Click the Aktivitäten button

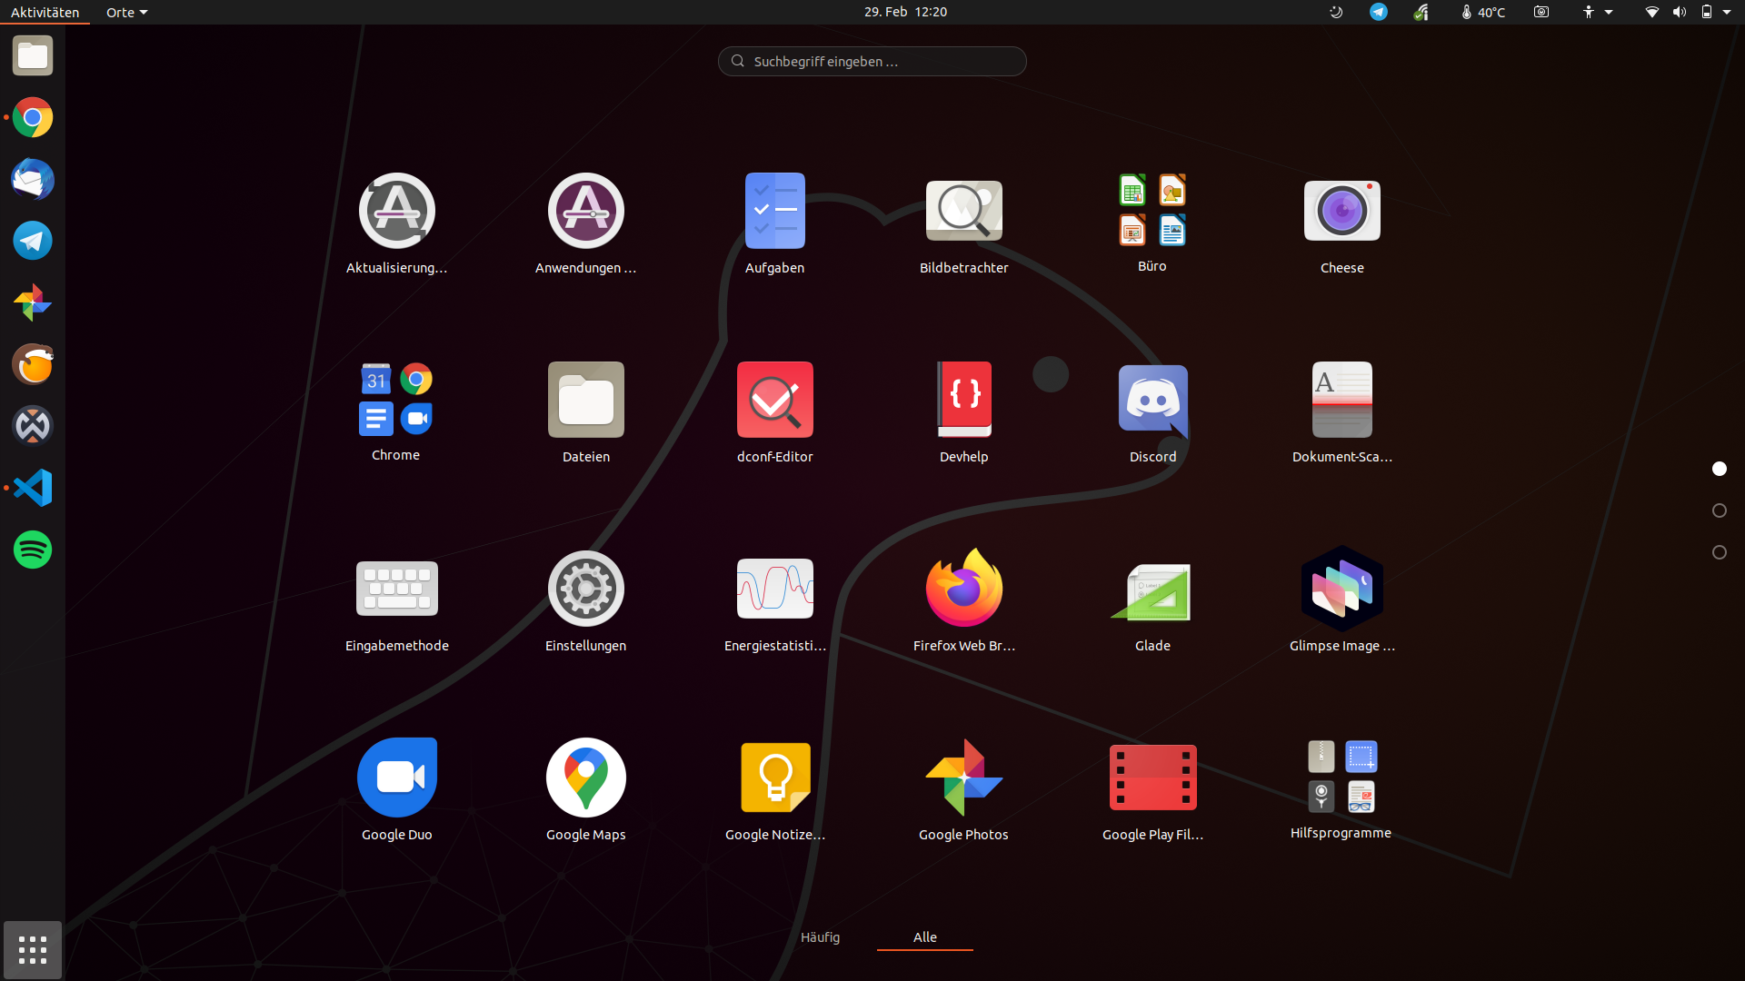point(45,12)
